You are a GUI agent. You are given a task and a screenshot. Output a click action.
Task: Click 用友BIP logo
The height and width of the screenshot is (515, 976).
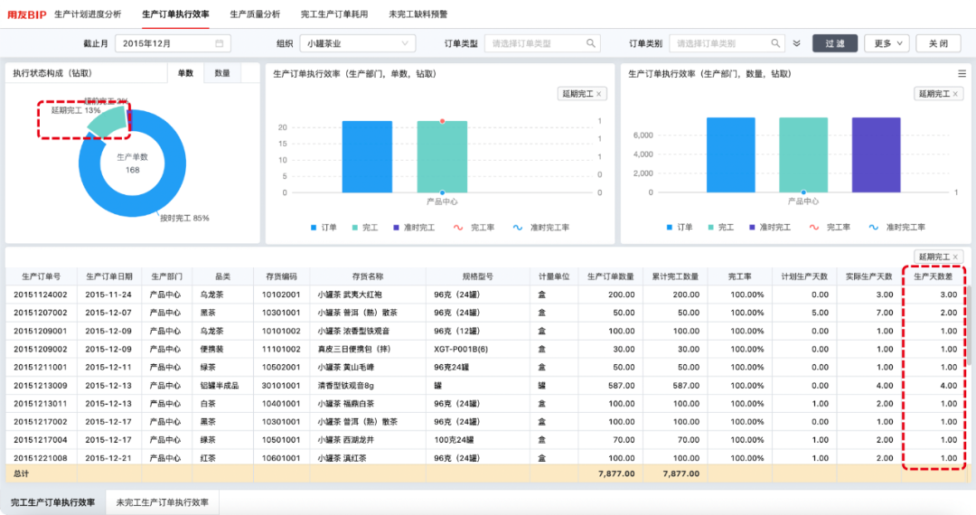click(x=27, y=14)
